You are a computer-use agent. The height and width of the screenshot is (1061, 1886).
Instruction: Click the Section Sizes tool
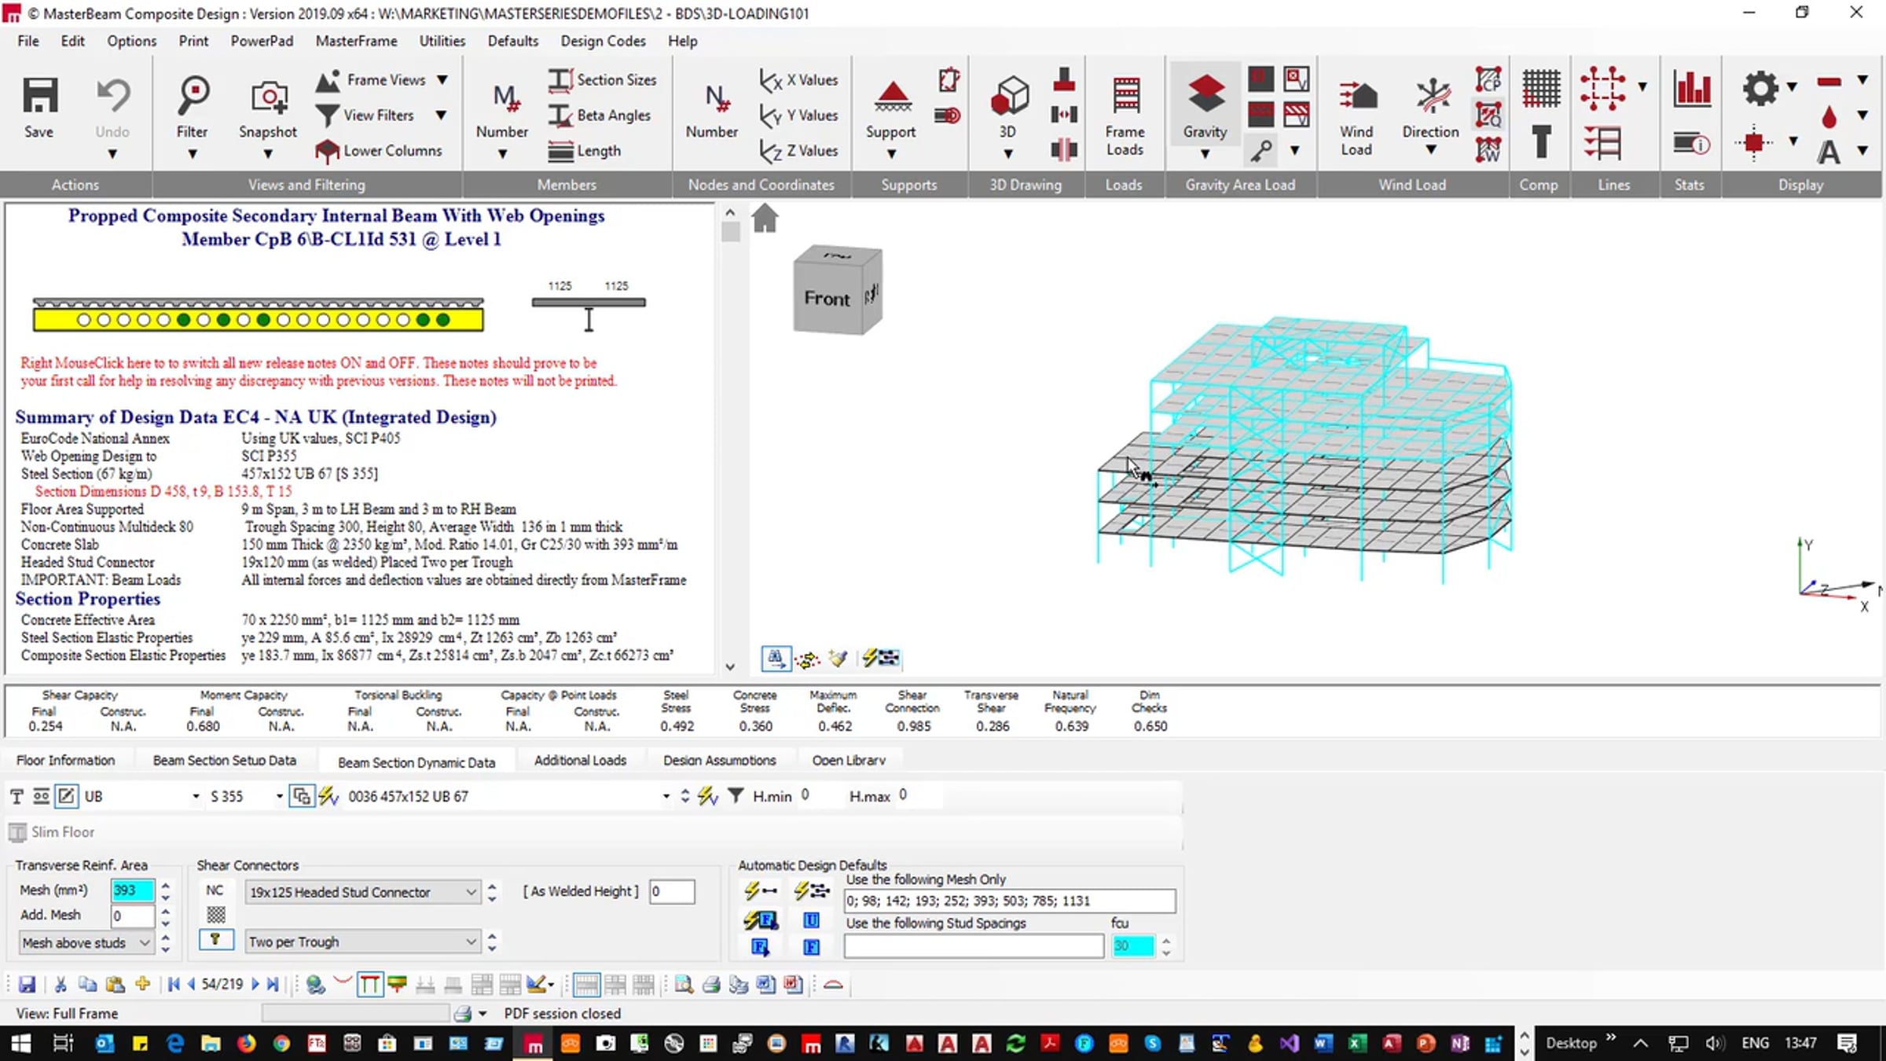(x=602, y=79)
